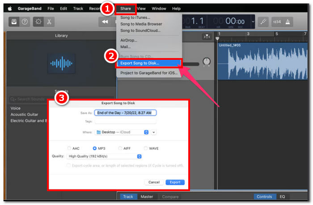Open the Apple menu
Screen dimensions: 313x205
click(x=10, y=8)
